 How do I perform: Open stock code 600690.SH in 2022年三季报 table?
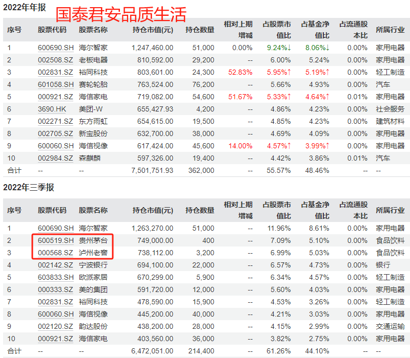point(56,228)
